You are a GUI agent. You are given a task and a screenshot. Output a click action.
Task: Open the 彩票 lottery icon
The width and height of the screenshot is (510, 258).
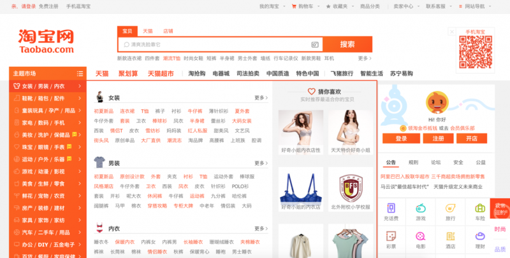391,236
